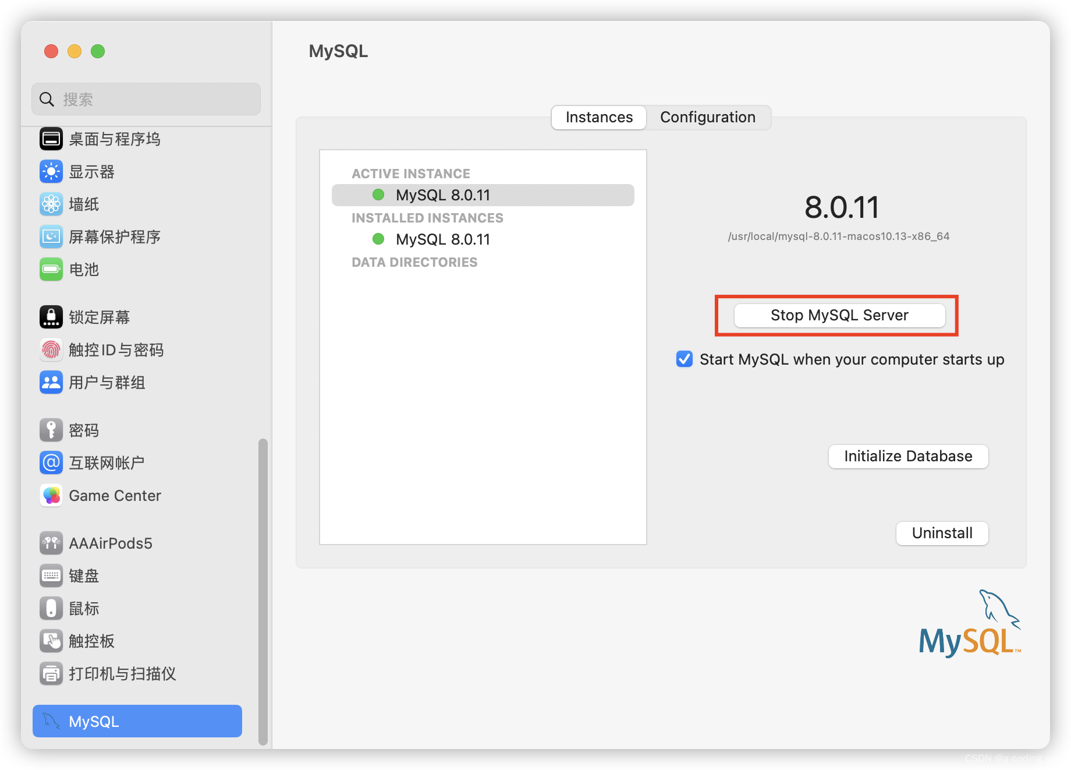Open Internet Accounts (互联网帐户) @ icon

(51, 463)
